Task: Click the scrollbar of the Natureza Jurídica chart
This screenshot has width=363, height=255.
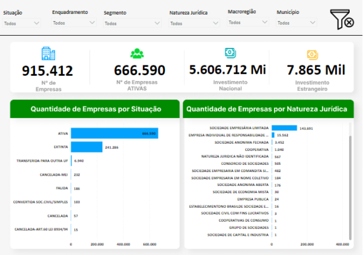Action: click(350, 188)
